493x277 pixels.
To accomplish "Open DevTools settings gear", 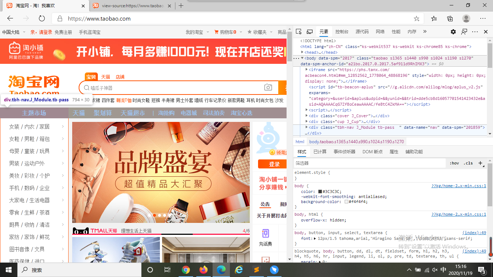I will 453,32.
